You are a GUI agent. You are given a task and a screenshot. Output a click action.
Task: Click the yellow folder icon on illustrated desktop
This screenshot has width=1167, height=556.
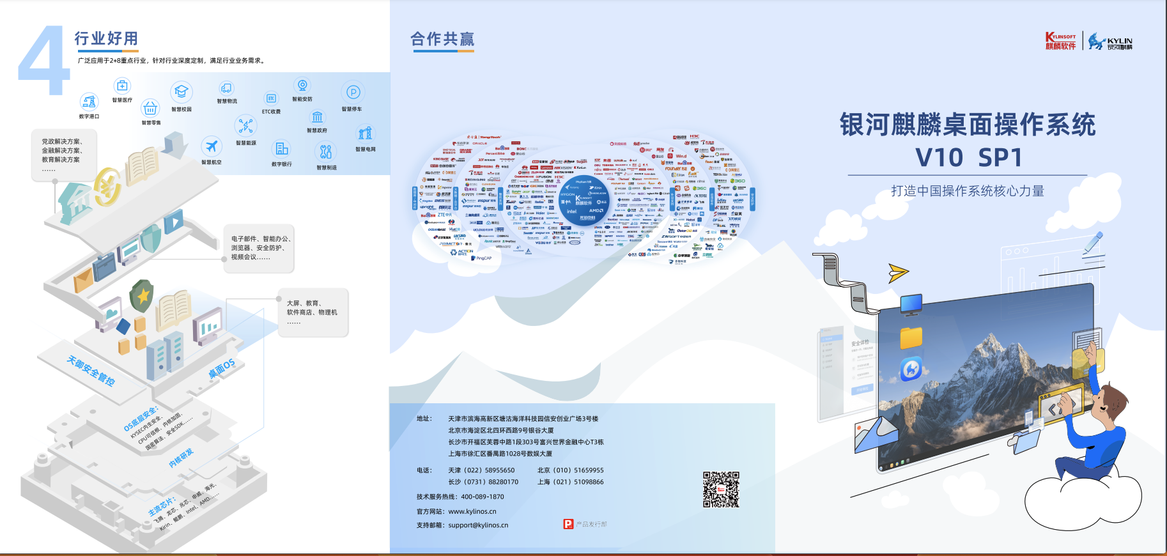click(x=911, y=337)
